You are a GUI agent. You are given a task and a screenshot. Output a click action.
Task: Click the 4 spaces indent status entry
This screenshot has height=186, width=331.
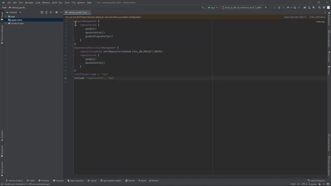[x=312, y=184]
